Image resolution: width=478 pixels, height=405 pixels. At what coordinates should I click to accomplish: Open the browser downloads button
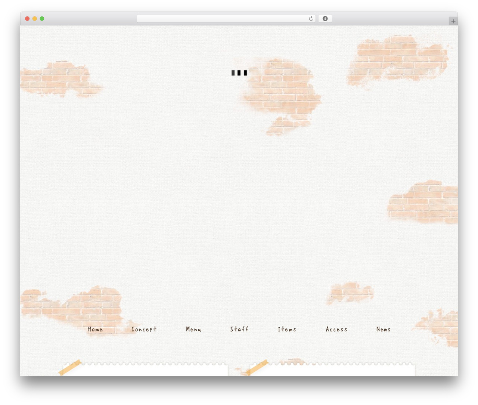pyautogui.click(x=325, y=19)
